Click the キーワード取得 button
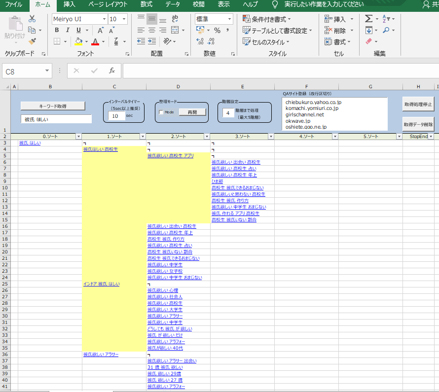Viewport: 439px width, 392px height. click(53, 106)
